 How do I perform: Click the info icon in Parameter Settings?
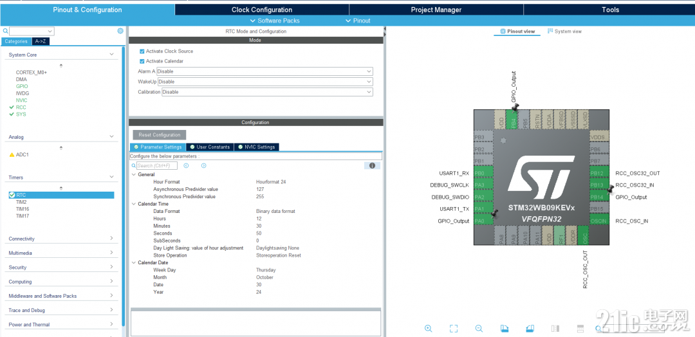pos(373,166)
